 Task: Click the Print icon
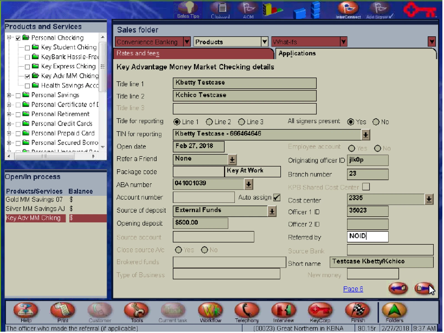[x=63, y=312]
